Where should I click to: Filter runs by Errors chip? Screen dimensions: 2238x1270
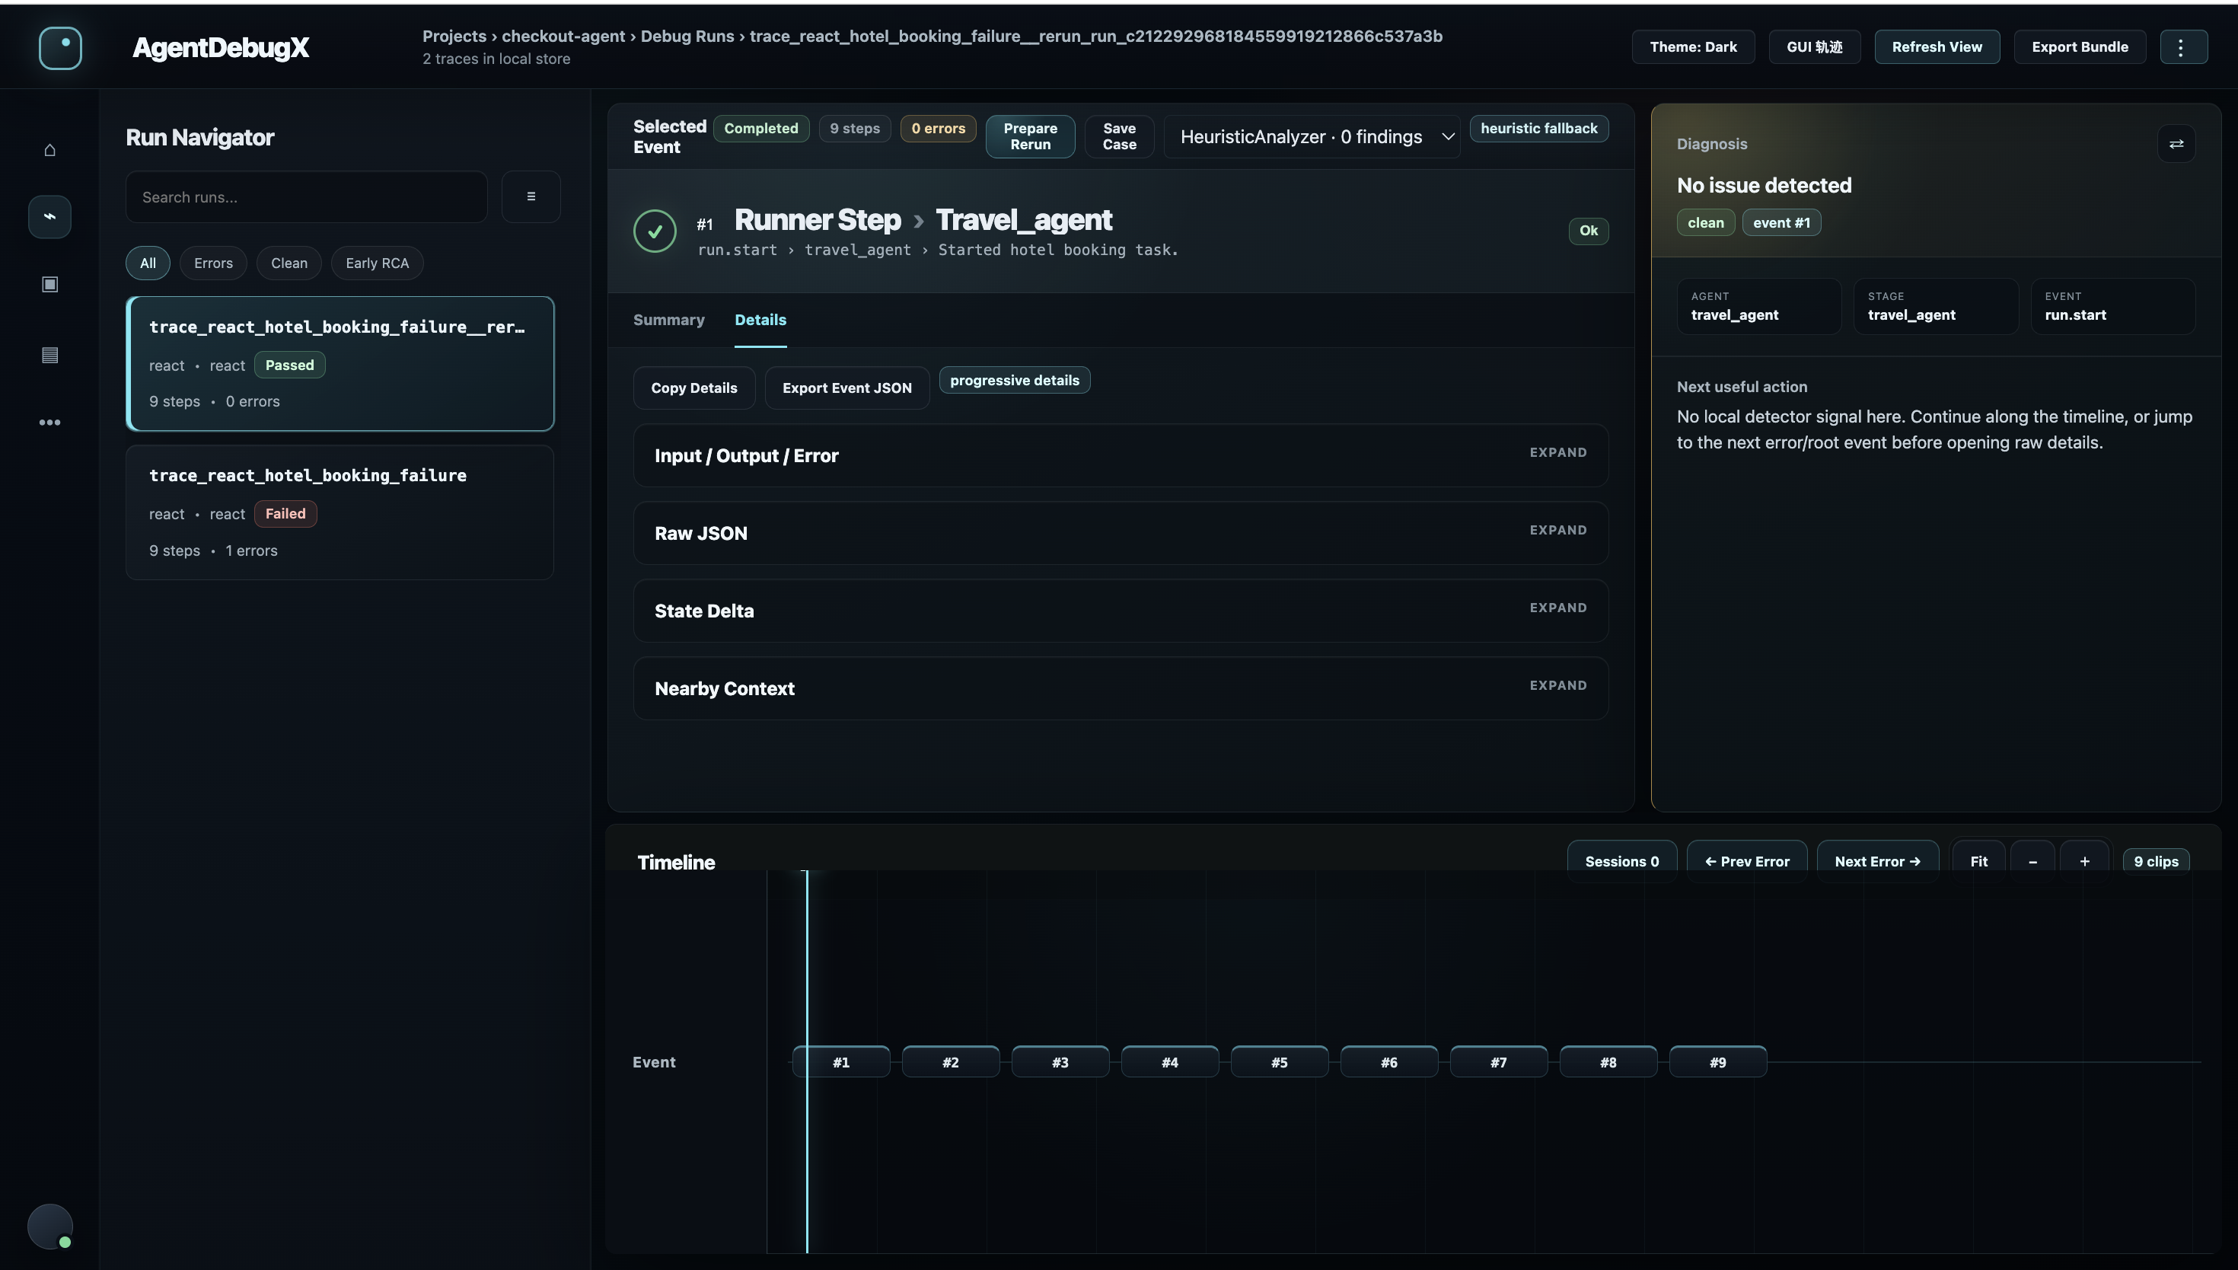[214, 263]
